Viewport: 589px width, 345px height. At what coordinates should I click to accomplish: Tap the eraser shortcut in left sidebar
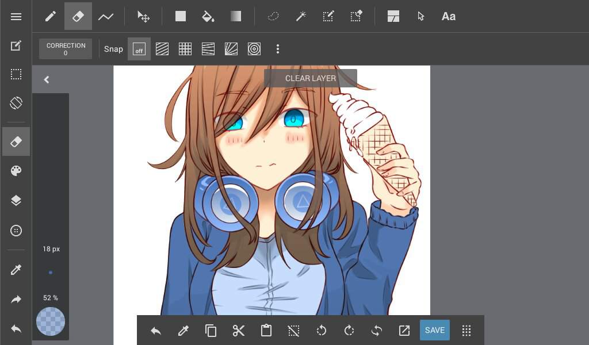tap(16, 141)
